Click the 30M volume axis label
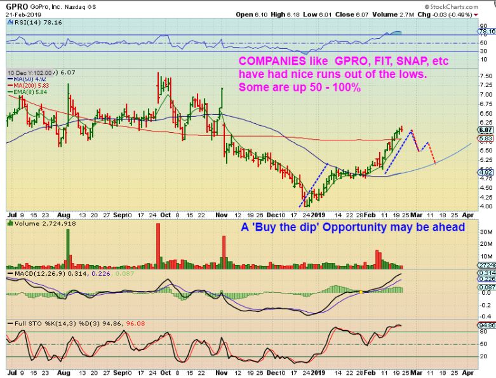Viewport: 496px width, 378px height. [x=486, y=232]
